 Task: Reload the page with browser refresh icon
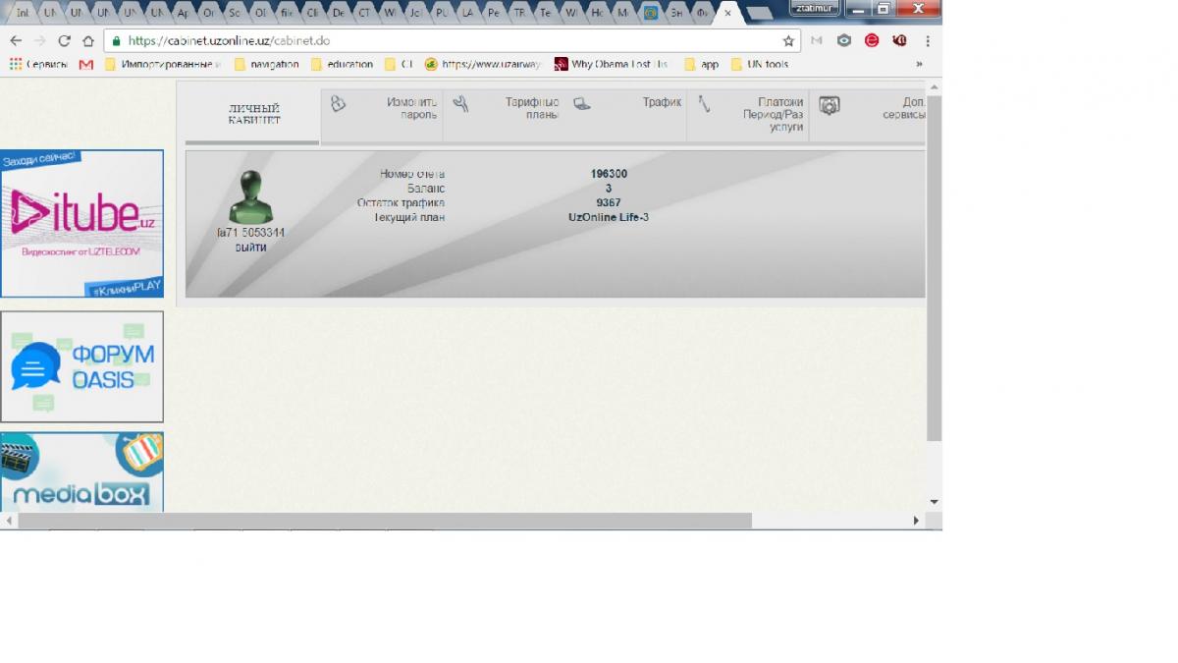(65, 41)
